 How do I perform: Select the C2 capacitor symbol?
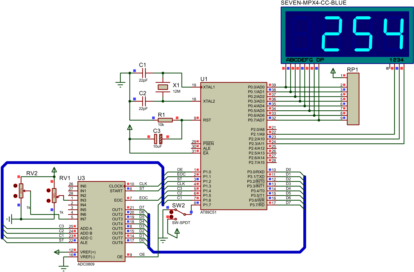tap(144, 101)
